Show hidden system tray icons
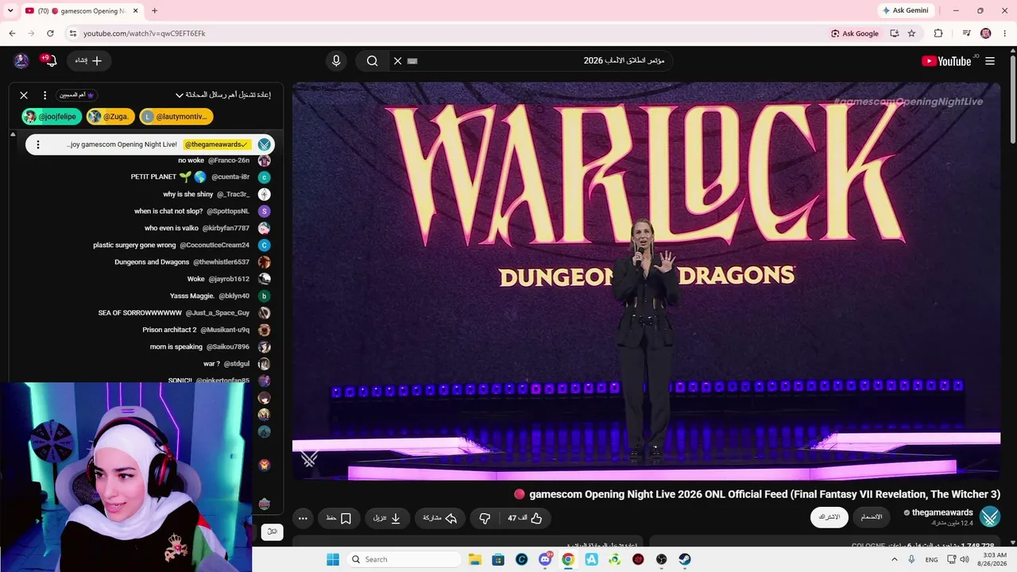The height and width of the screenshot is (572, 1017). point(894,559)
